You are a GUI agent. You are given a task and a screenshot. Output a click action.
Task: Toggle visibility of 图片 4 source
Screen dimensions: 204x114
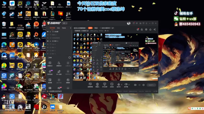48,41
